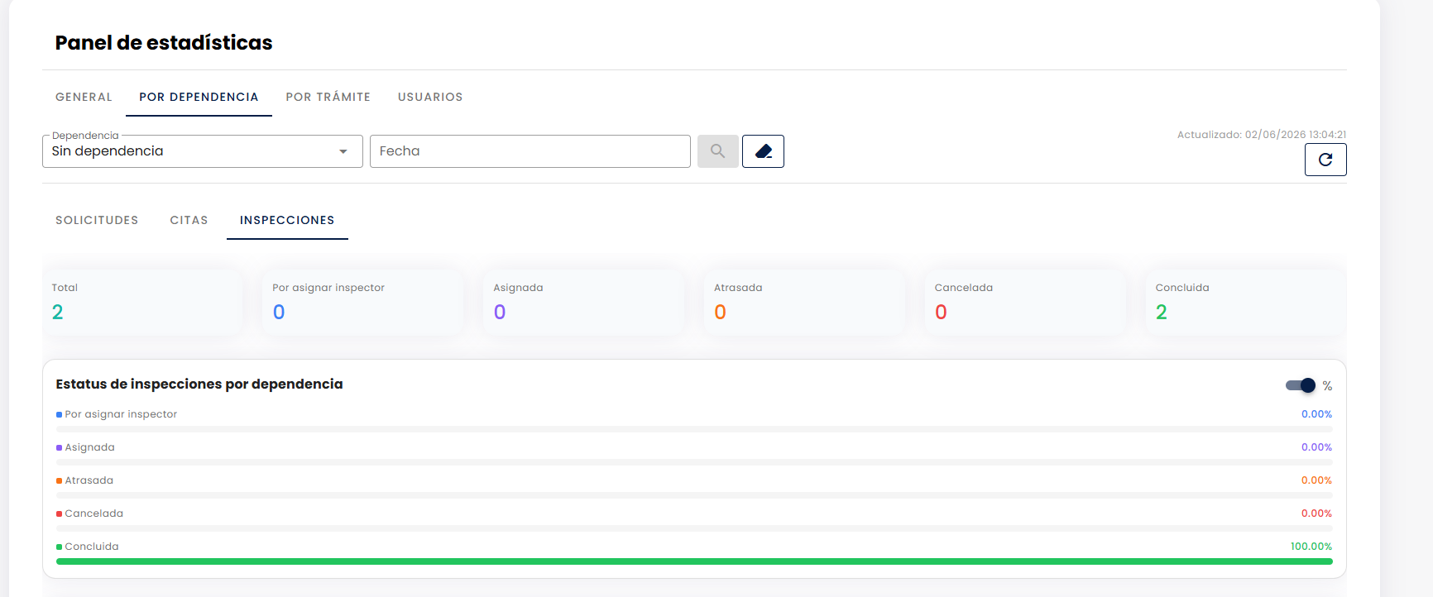This screenshot has width=1433, height=597.
Task: Open the POR TRÁMITE tab
Action: (x=328, y=97)
